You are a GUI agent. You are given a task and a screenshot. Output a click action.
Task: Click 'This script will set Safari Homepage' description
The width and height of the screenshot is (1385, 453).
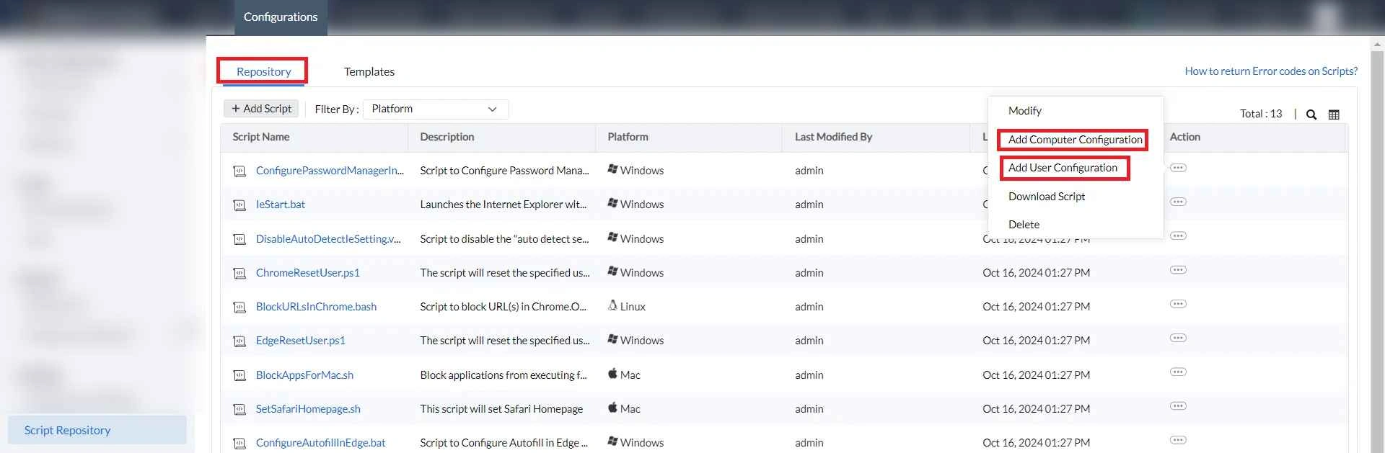click(501, 409)
